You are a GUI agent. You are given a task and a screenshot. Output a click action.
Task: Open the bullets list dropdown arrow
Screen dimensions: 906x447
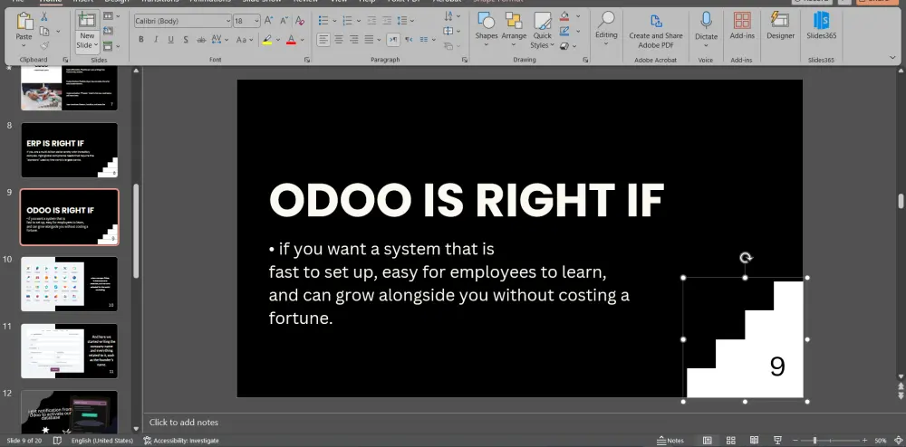click(x=333, y=21)
